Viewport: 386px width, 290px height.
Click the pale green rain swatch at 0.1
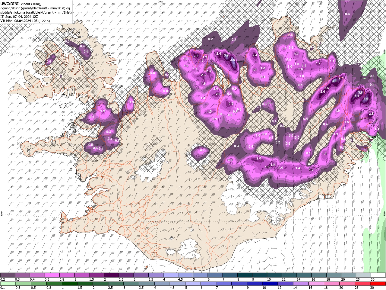(8, 284)
